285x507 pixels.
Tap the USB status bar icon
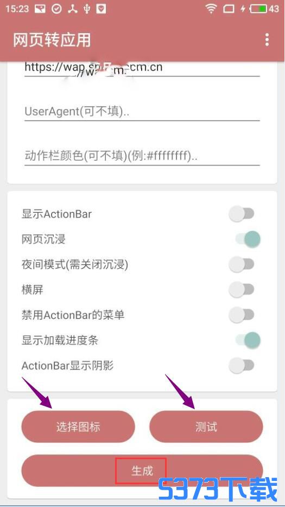(87, 9)
